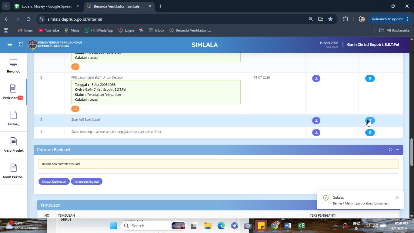Toggle the hamburger sidebar menu
The height and width of the screenshot is (233, 414).
(x=10, y=45)
